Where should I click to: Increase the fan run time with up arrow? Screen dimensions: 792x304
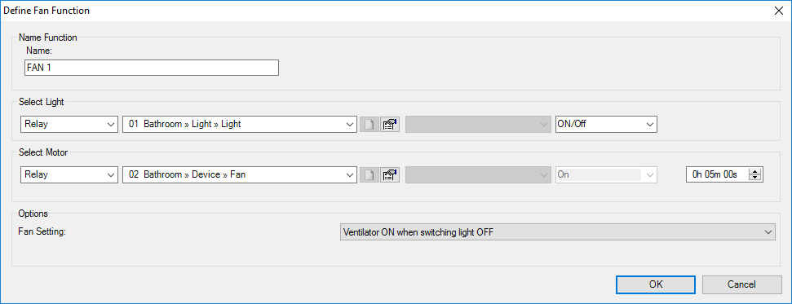tap(755, 172)
